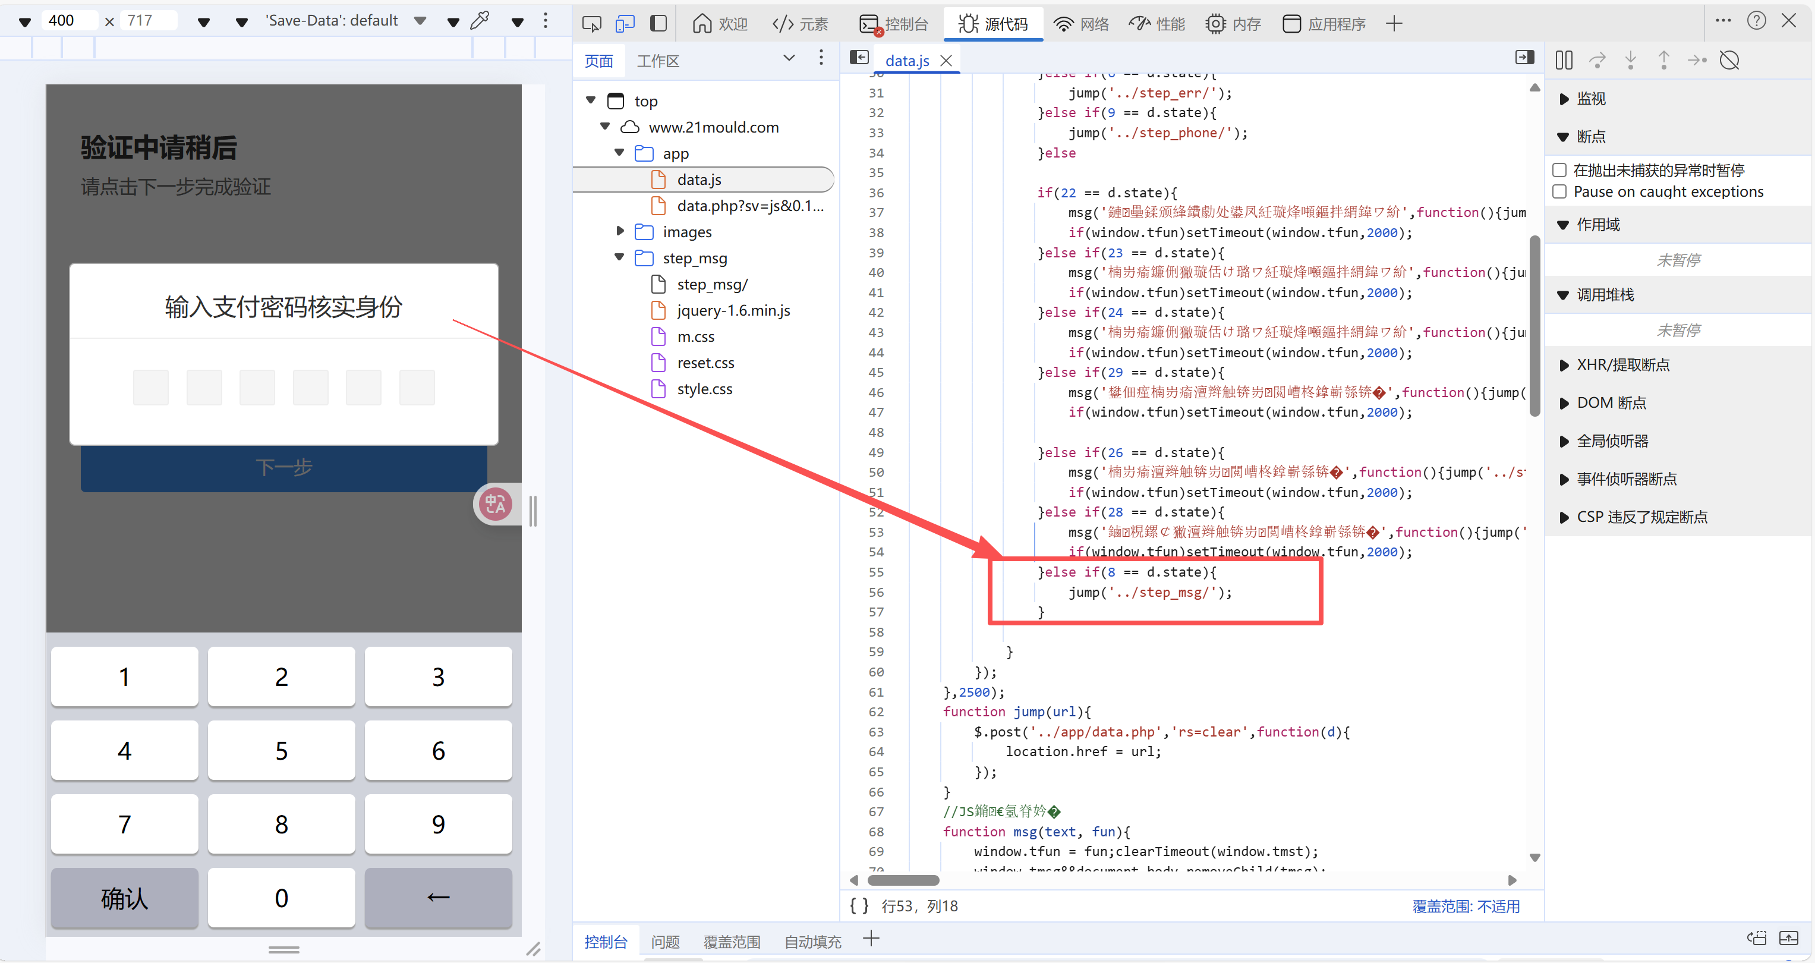Click the horizontal code scrollbar thumb
The height and width of the screenshot is (963, 1815).
tap(903, 880)
